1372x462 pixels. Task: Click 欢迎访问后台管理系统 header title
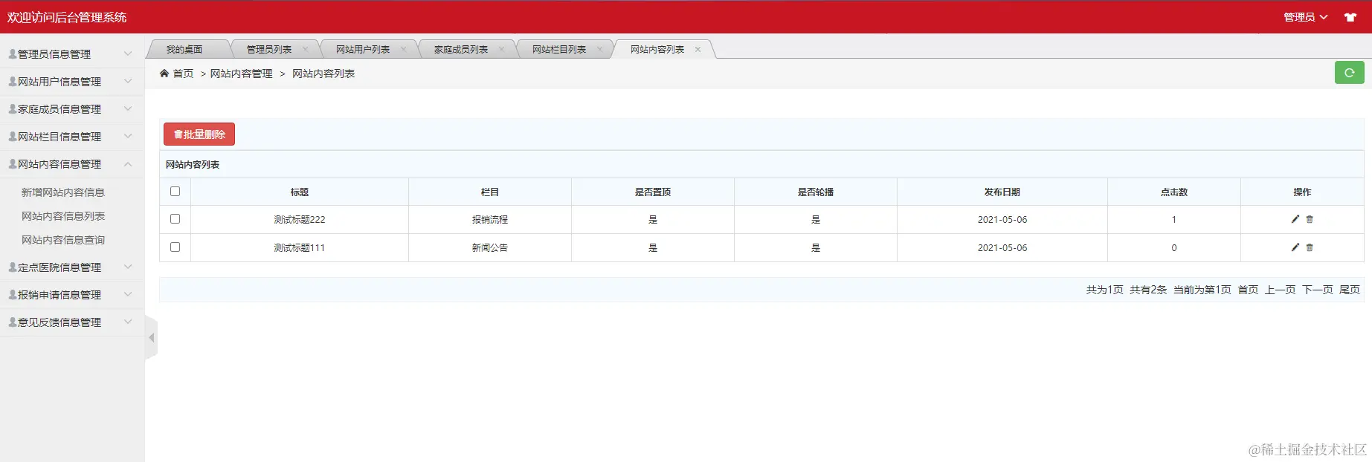click(67, 17)
